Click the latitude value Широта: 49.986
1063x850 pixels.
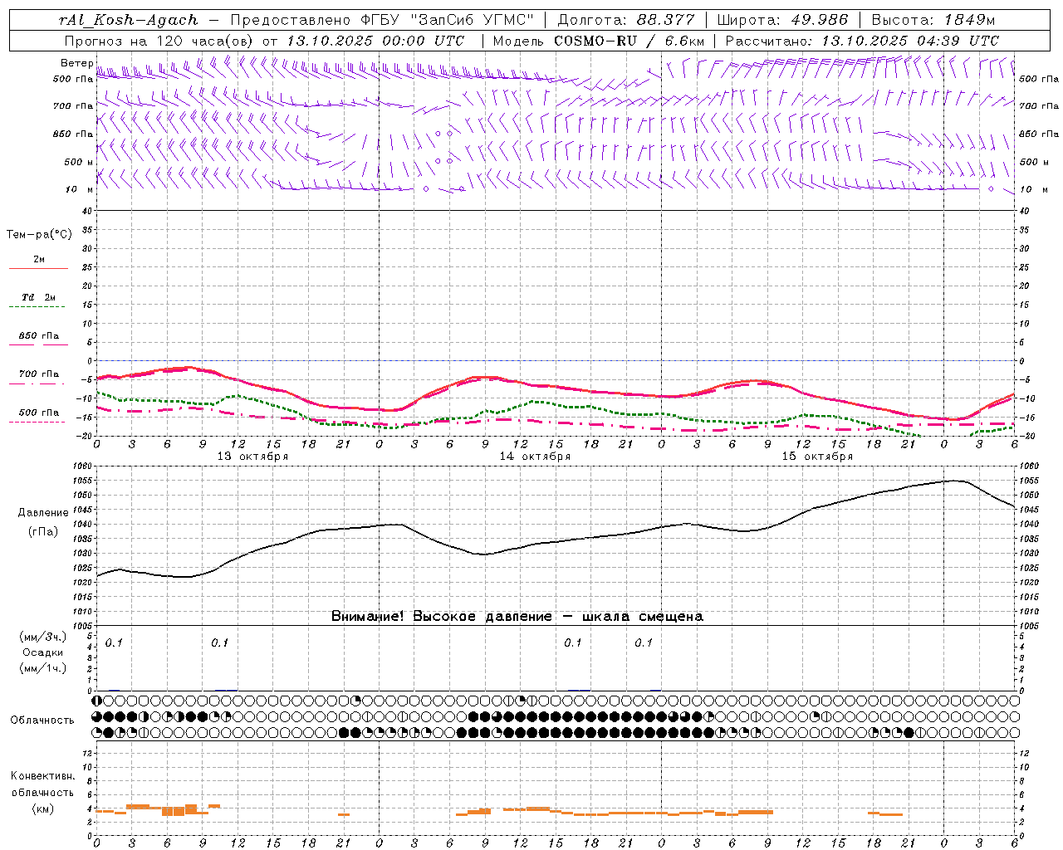pos(782,20)
